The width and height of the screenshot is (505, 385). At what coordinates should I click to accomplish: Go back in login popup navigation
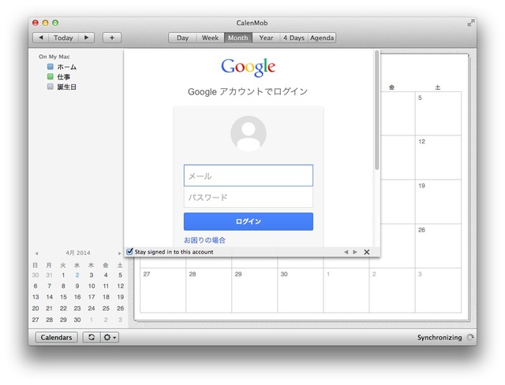pyautogui.click(x=346, y=252)
